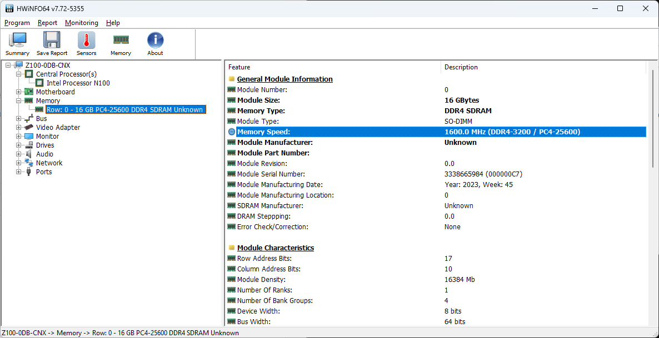This screenshot has height=338, width=659.
Task: Click the Drives tree icon
Action: [29, 145]
